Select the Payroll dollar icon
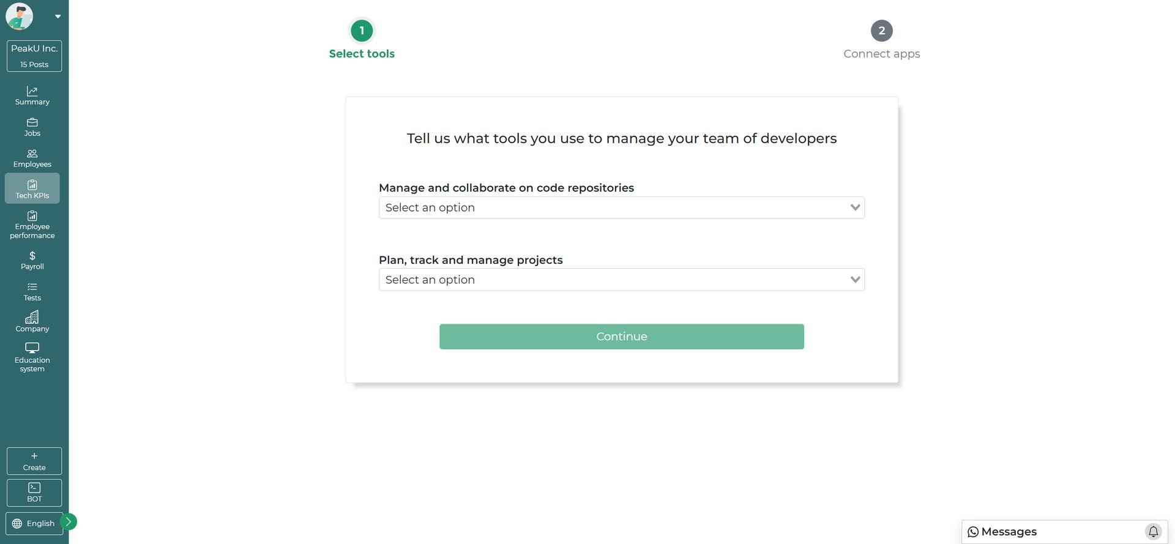The image size is (1175, 544). click(x=32, y=259)
